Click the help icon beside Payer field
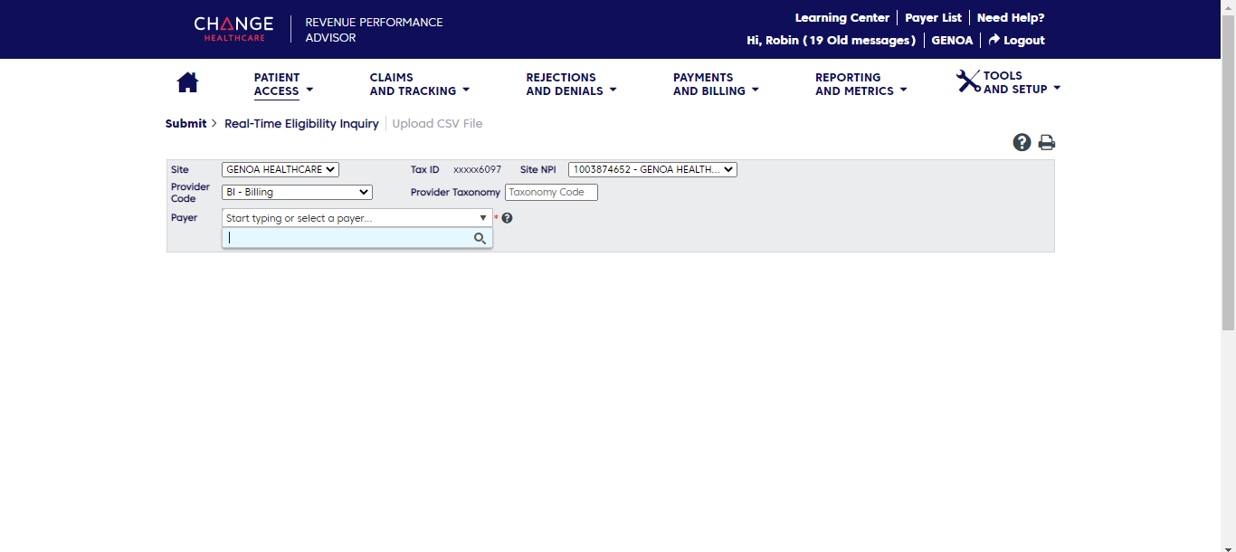This screenshot has height=552, width=1236. pos(508,218)
